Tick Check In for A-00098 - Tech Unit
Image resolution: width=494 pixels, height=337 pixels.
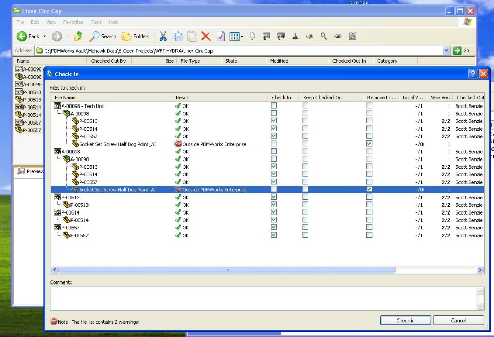(x=274, y=105)
